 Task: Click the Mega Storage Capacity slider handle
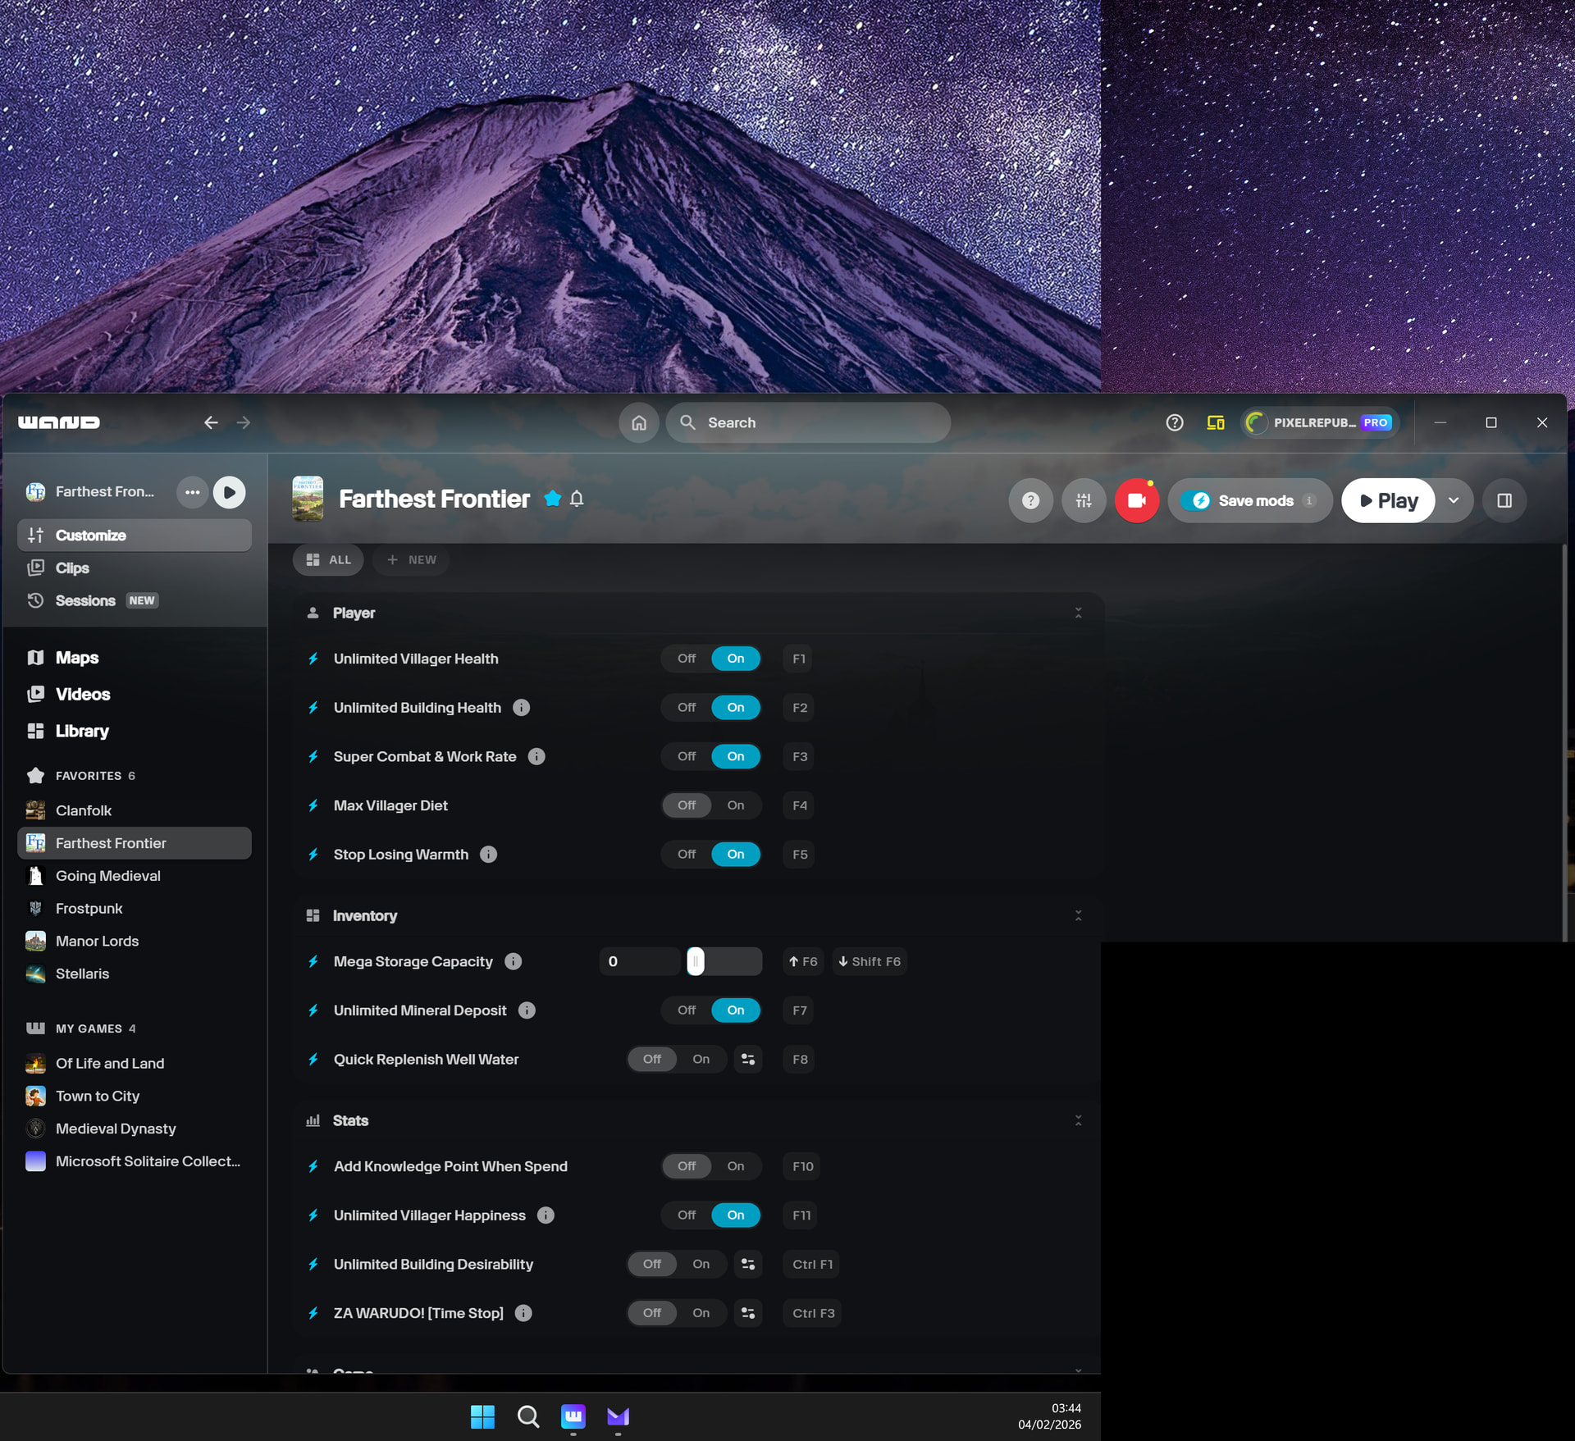(696, 961)
